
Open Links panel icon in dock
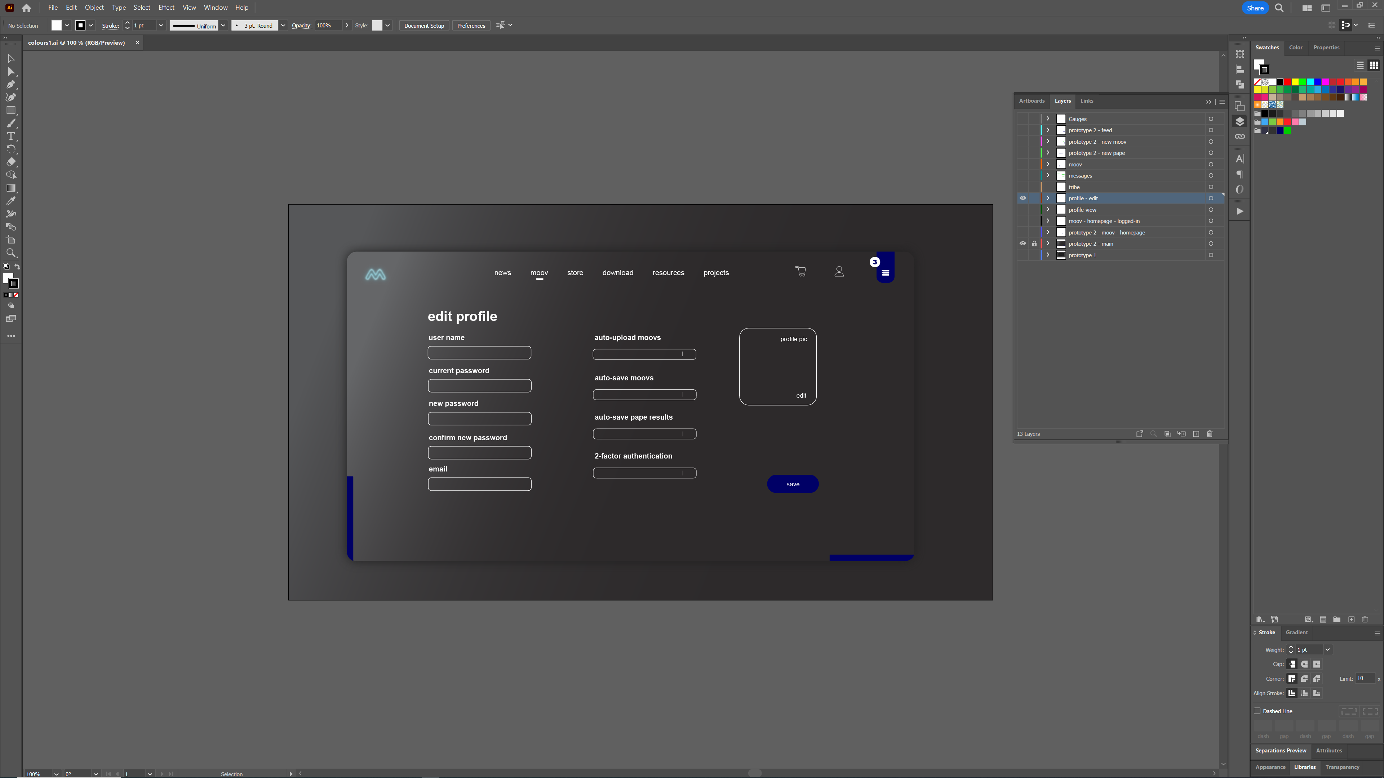pos(1239,137)
